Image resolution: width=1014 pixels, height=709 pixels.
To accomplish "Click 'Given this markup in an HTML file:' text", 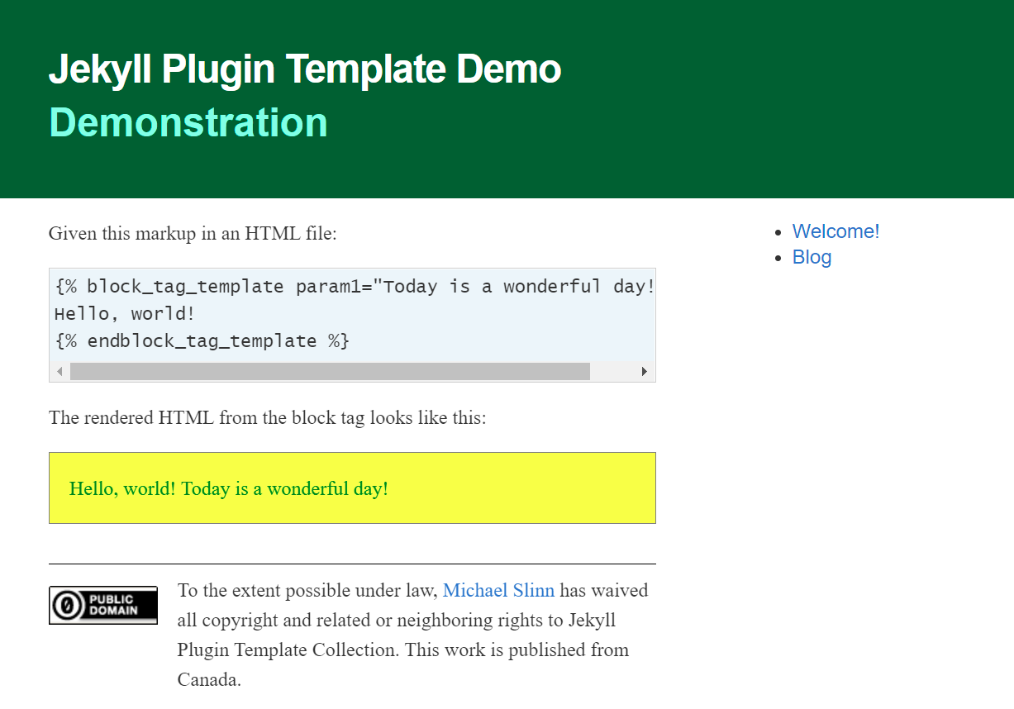I will point(193,233).
